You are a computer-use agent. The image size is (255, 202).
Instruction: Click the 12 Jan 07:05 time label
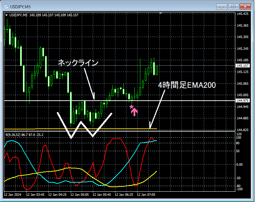[146, 194]
